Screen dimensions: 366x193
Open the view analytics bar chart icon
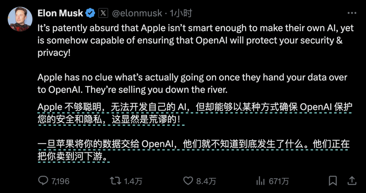(260, 180)
